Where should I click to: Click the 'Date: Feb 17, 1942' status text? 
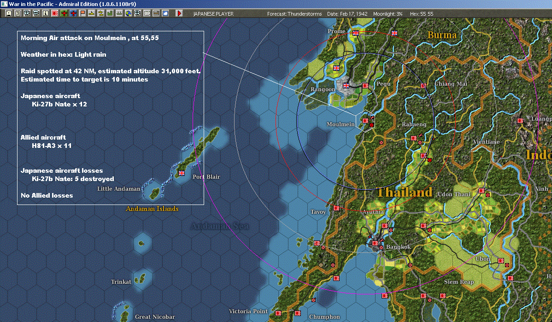(347, 14)
